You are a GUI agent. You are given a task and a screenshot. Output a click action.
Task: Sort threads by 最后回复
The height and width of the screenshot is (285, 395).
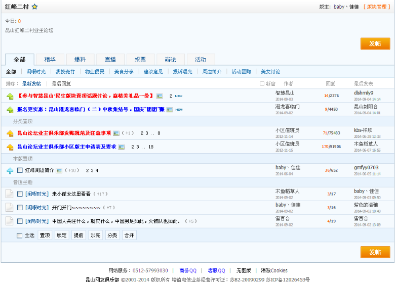pos(61,84)
